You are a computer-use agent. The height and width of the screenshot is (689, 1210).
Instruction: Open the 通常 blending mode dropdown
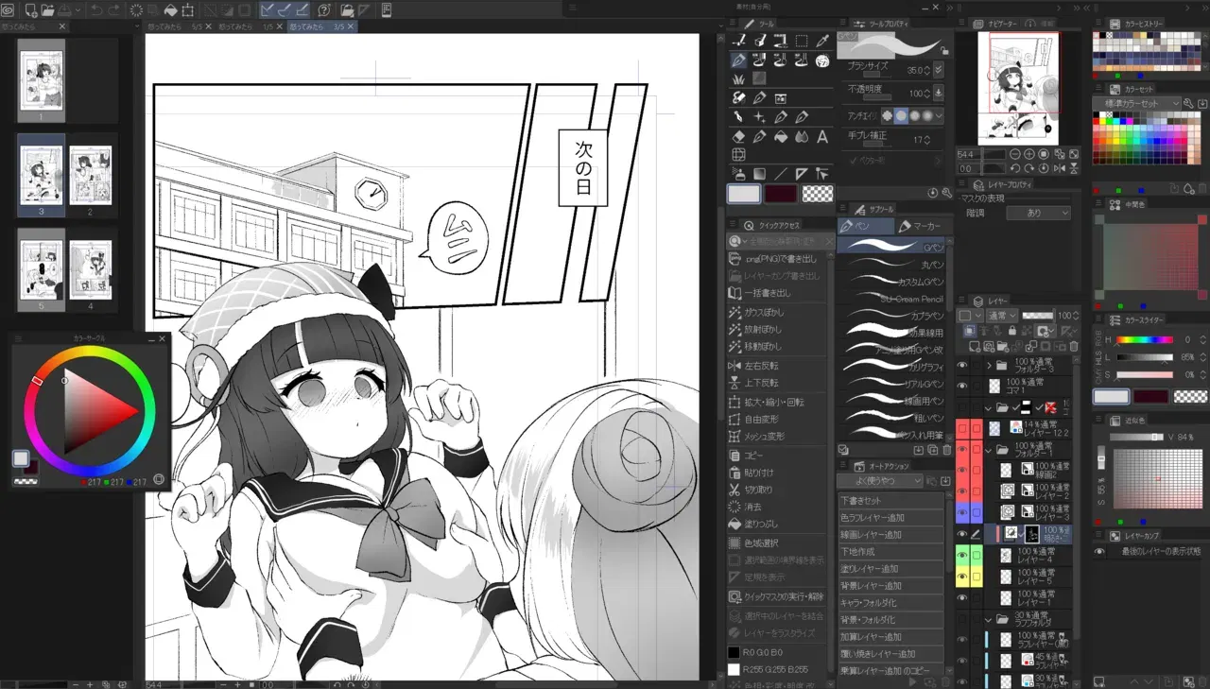(1001, 316)
